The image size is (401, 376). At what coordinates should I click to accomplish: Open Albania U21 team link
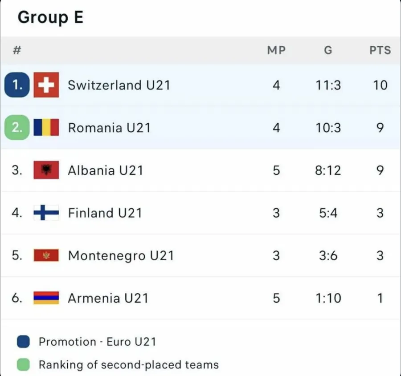[x=105, y=170]
